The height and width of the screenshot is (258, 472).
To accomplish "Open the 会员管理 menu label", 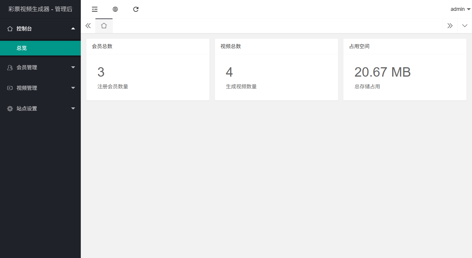I will click(27, 68).
